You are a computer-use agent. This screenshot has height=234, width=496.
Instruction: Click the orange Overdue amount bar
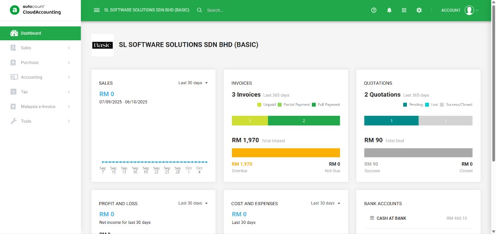tap(286, 152)
